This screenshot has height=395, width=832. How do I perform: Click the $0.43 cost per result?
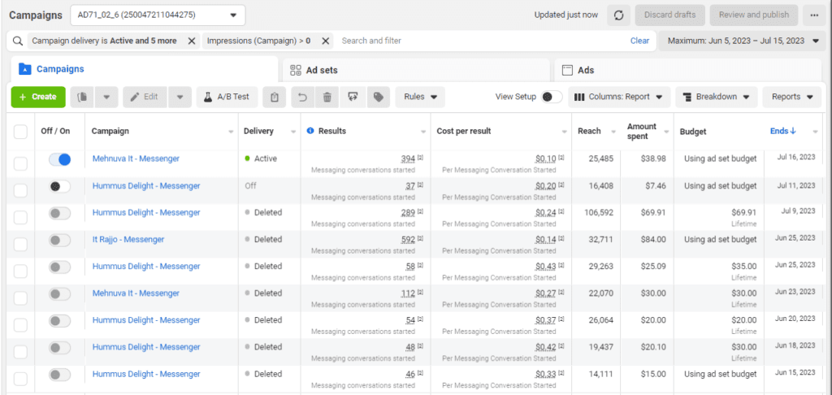[545, 266]
